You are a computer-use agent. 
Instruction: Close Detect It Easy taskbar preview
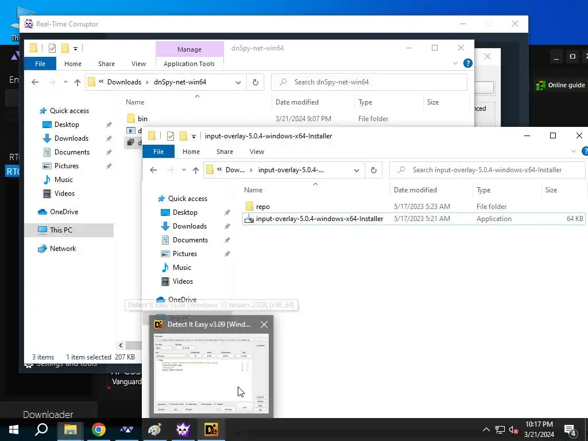tap(264, 324)
